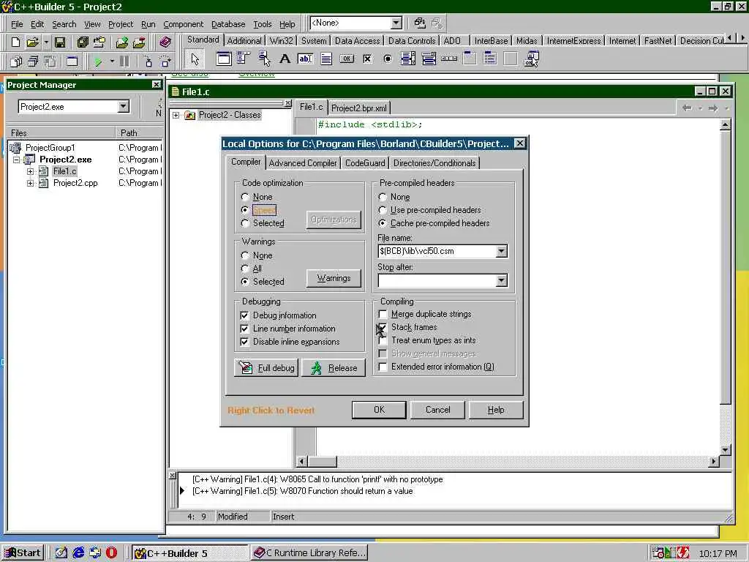Viewport: 749px width, 562px height.
Task: Open the Open file dropdown arrow in toolbar
Action: click(46, 42)
